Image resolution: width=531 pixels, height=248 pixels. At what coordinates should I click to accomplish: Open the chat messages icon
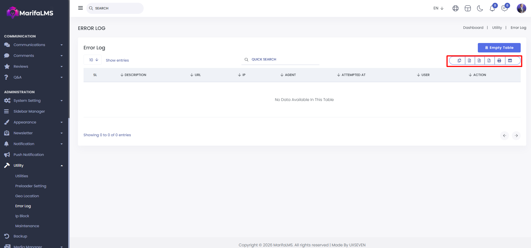pyautogui.click(x=504, y=8)
